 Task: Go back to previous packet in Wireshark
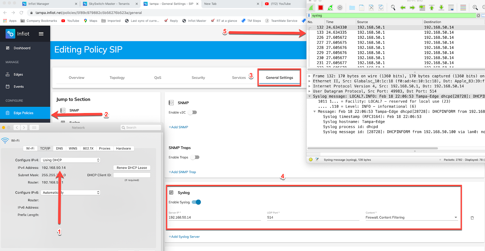click(403, 8)
